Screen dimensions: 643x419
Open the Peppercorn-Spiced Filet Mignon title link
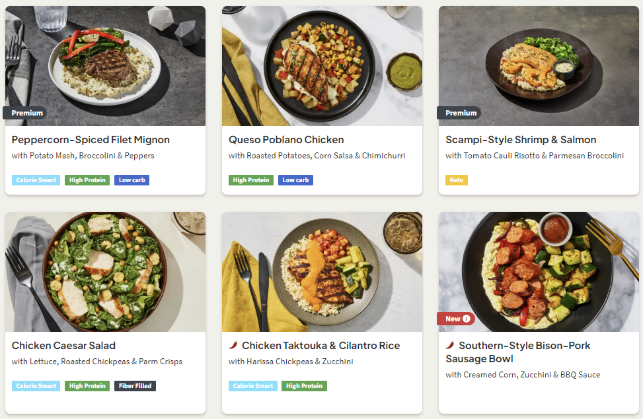coord(91,140)
